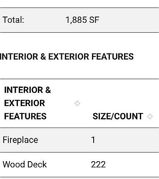Click the Wood Deck size value 222
The image size is (159, 179).
point(98,164)
